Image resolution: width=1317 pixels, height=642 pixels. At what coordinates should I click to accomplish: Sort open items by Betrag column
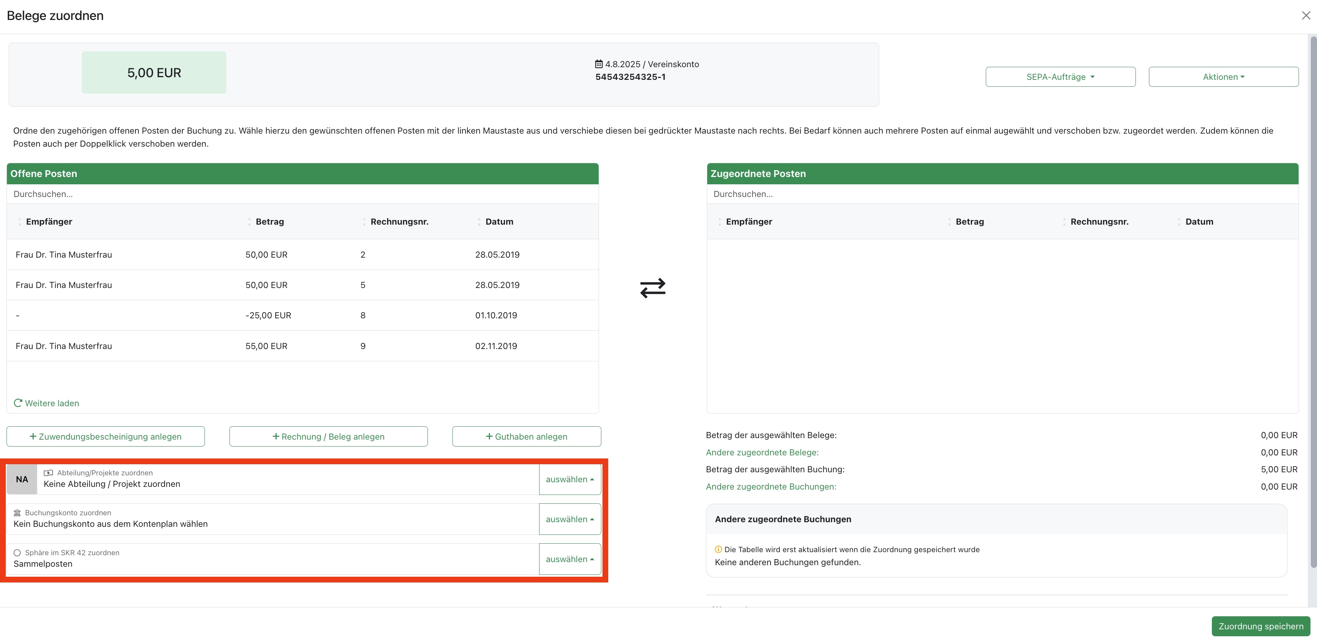pos(269,222)
